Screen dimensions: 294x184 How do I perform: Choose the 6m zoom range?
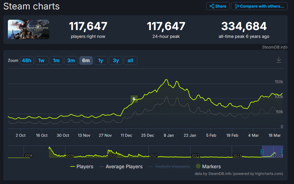86,60
